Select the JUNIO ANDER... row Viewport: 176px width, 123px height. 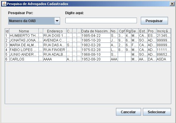(x=88, y=55)
